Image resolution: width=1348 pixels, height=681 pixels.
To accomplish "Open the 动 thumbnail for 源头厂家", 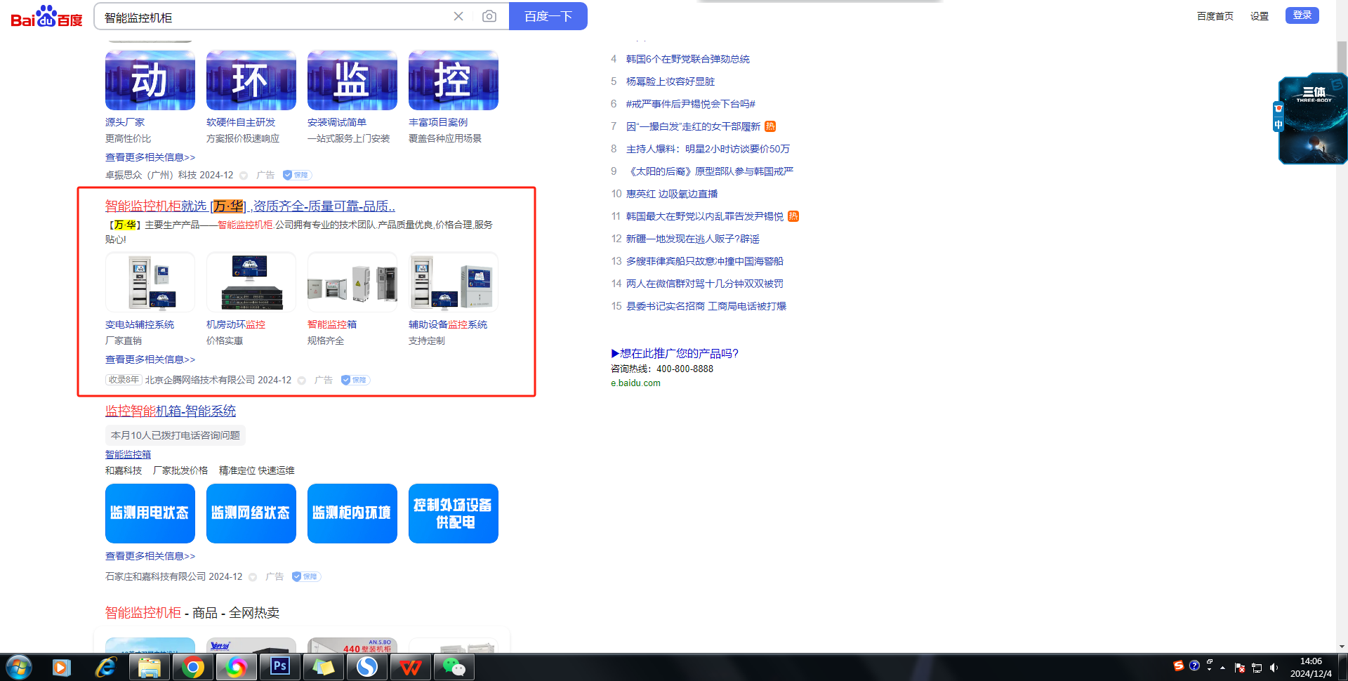I will [x=150, y=80].
